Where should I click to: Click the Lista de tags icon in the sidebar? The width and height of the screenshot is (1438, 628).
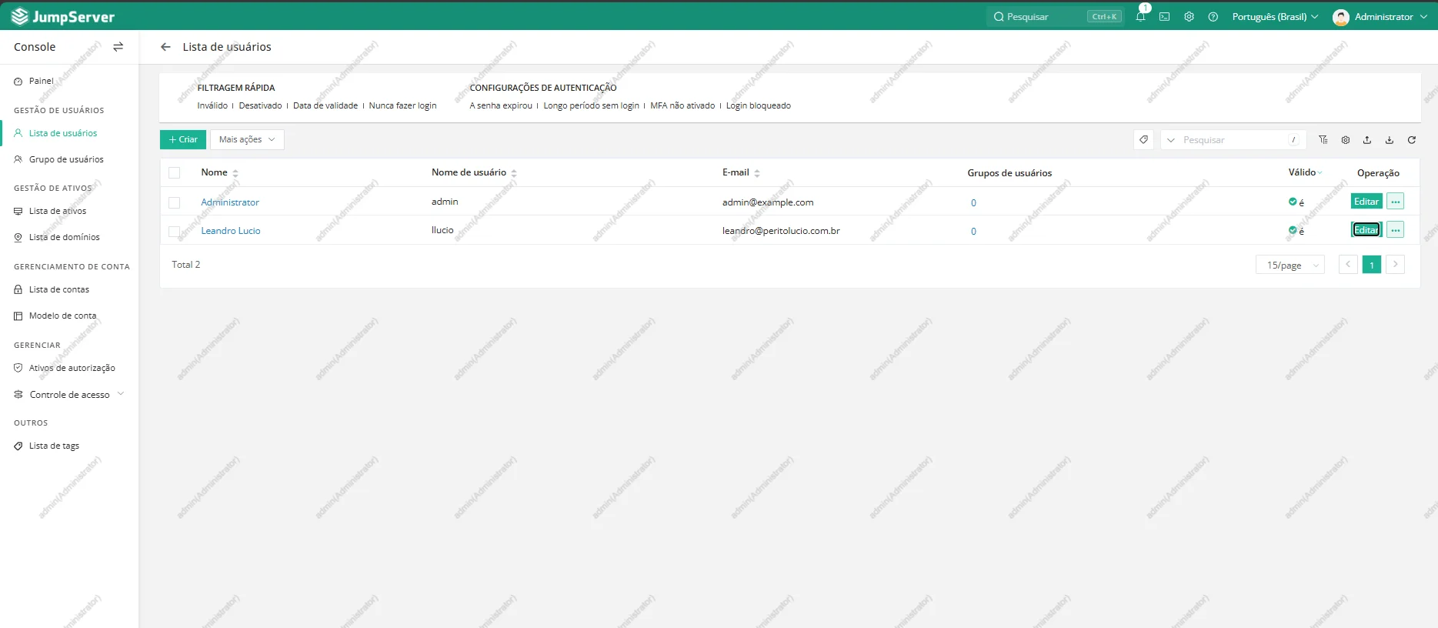18,446
